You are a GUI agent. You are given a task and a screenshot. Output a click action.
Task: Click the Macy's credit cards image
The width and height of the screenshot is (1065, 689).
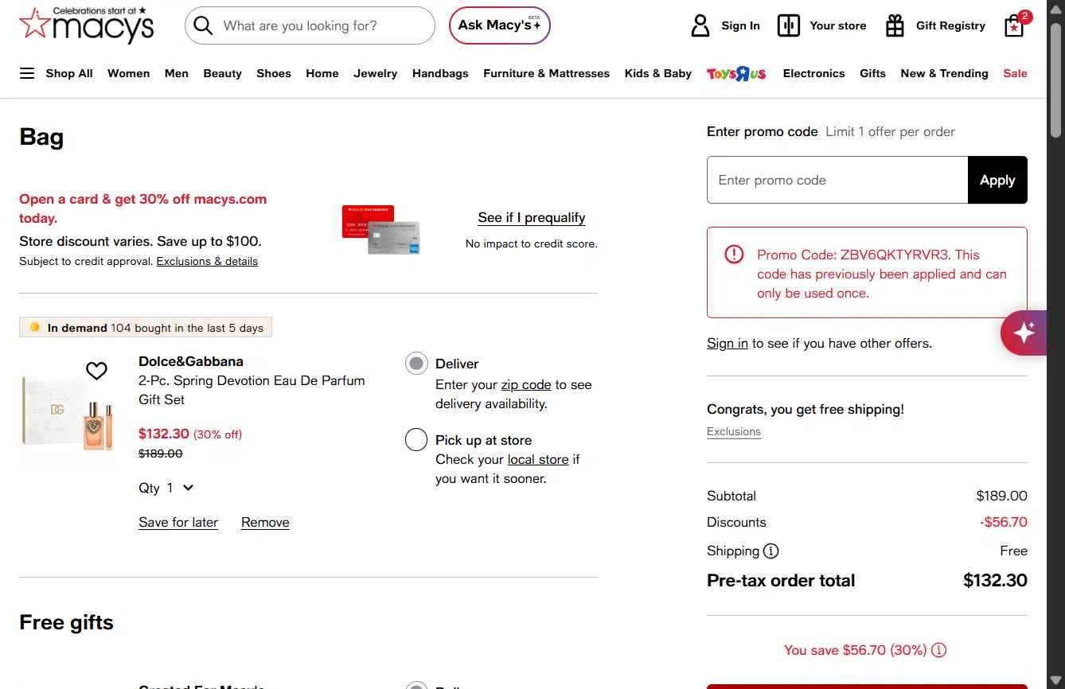coord(381,229)
